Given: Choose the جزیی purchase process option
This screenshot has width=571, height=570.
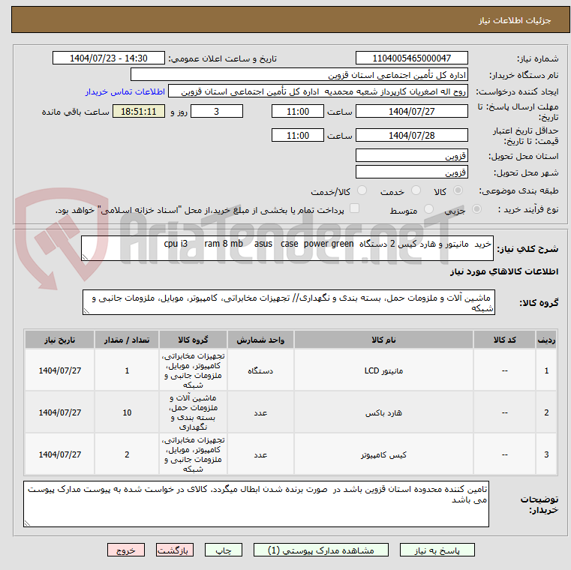Looking at the screenshot, I should 476,209.
